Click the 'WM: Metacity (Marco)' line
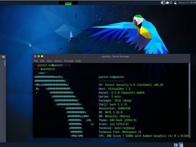Screen dimensions: 196x147 click(x=115, y=116)
